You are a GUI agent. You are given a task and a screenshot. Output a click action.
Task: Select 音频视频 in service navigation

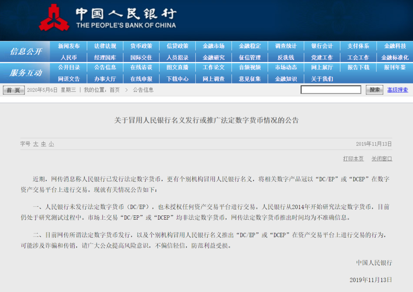click(250, 67)
